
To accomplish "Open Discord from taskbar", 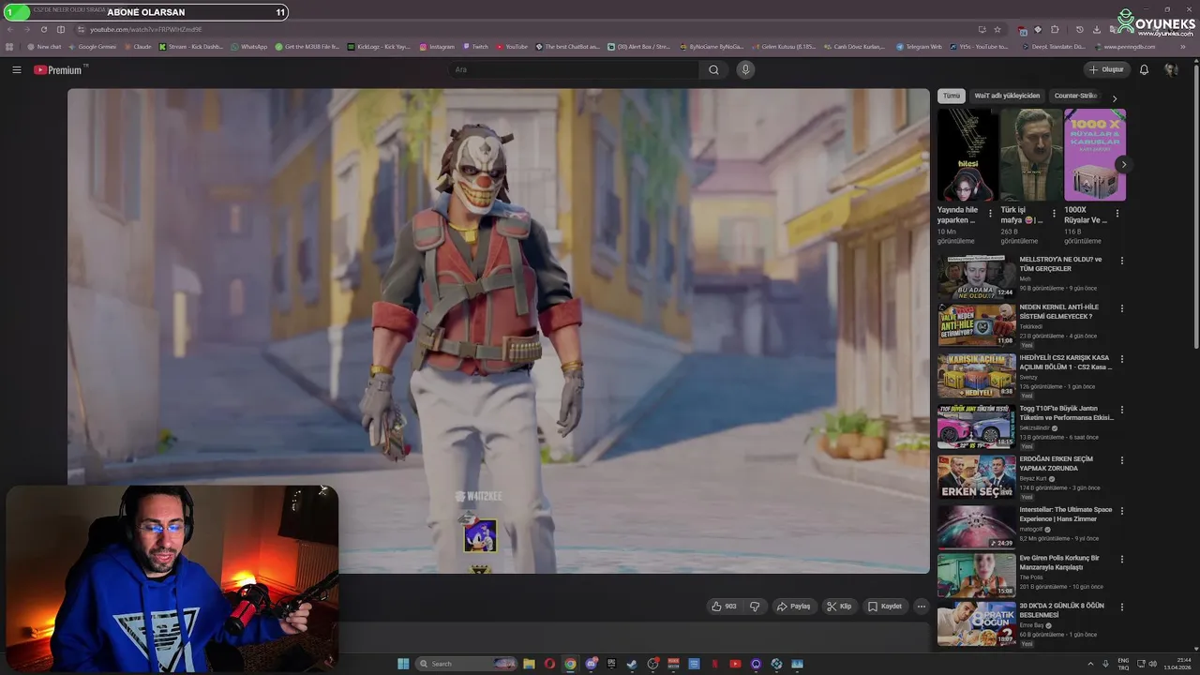I will point(592,664).
